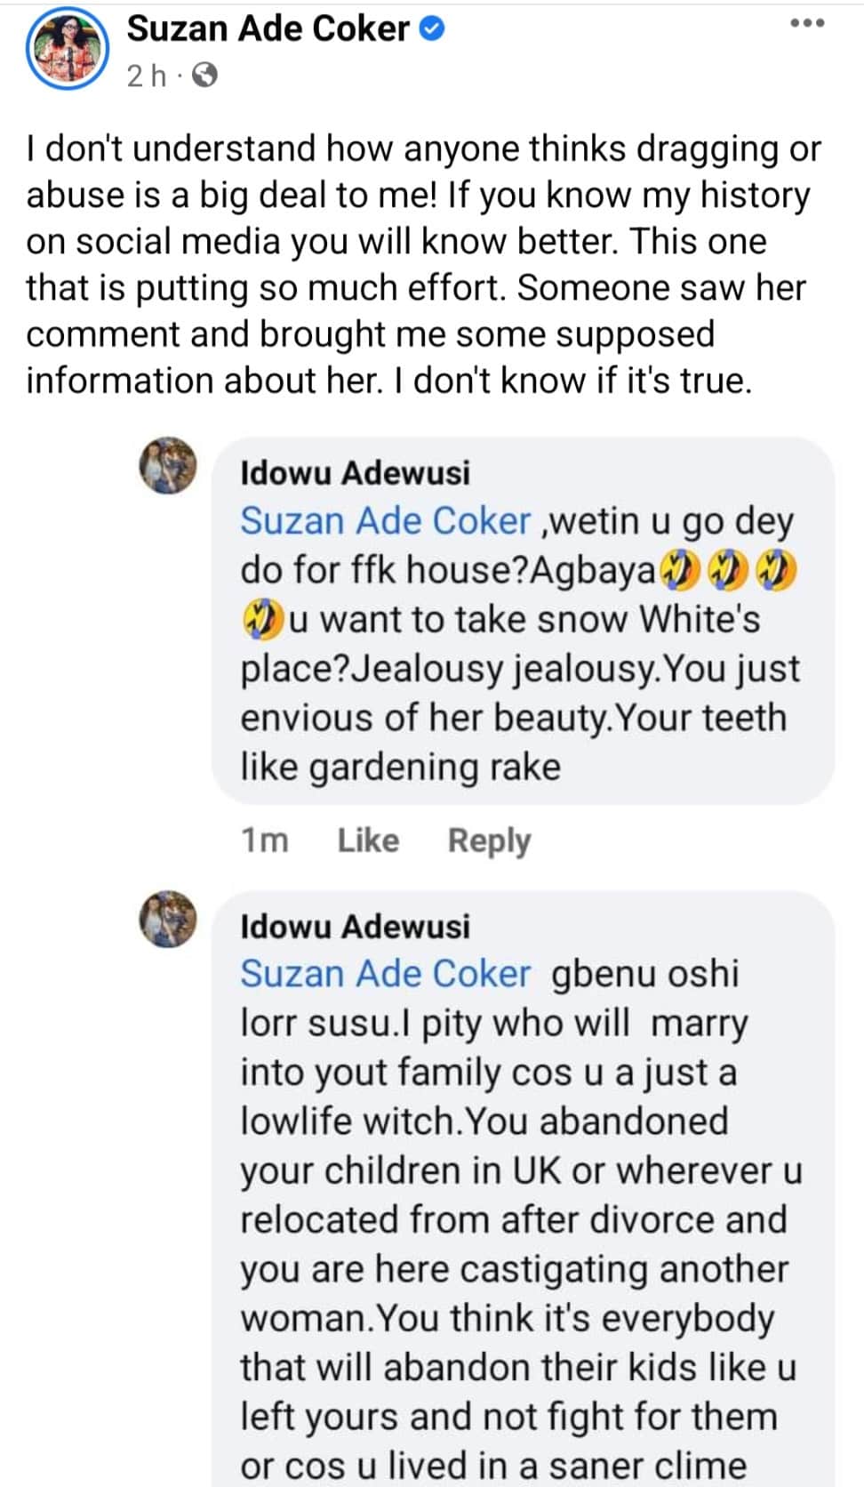
Task: Open Idowu Adewusi name on second comment
Action: coord(355,926)
